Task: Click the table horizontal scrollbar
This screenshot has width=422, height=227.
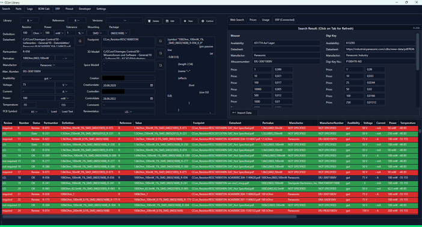Action: (x=149, y=217)
